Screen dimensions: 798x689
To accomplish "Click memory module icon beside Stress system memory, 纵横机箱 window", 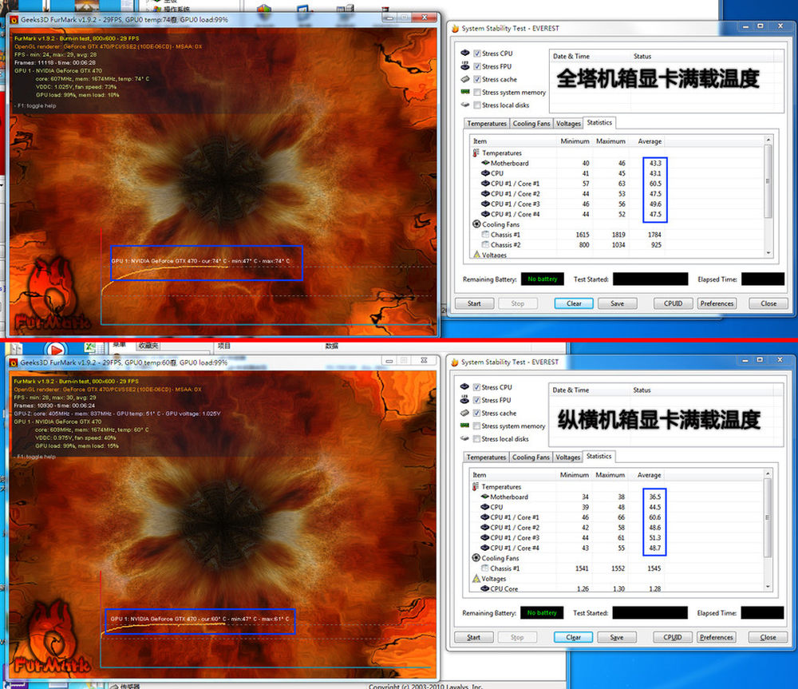I will (x=464, y=426).
